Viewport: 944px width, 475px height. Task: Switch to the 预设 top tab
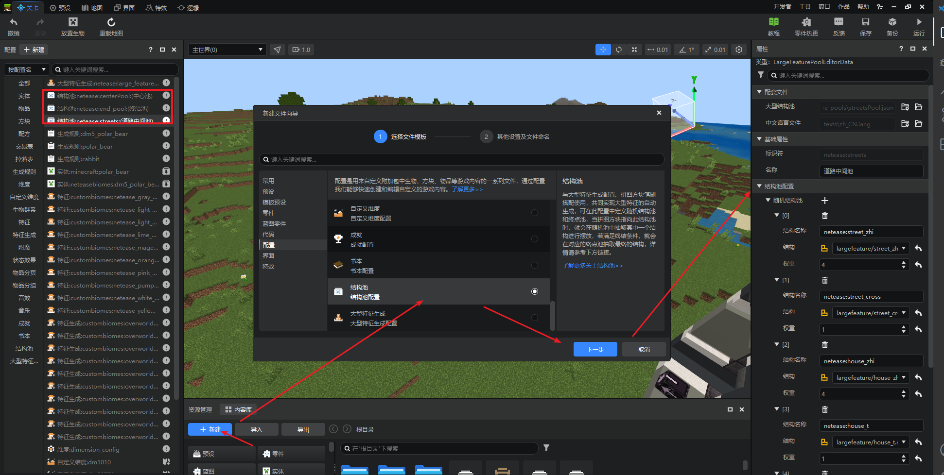(60, 8)
